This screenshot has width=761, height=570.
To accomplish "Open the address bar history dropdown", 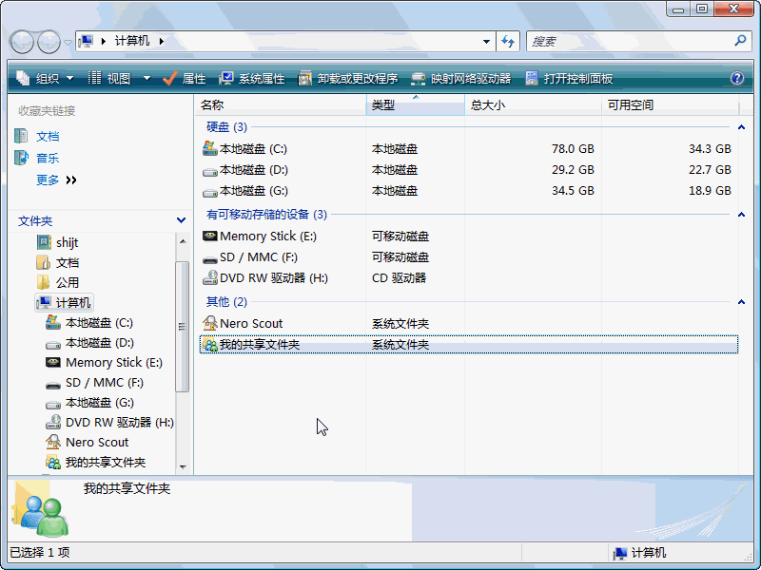I will point(486,41).
